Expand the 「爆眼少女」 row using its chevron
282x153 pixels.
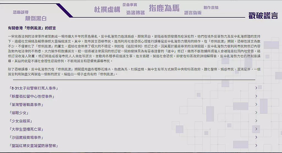(x=256, y=113)
